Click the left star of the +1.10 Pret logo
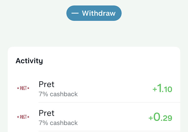Image resolution: width=188 pixels, height=132 pixels. [18, 88]
